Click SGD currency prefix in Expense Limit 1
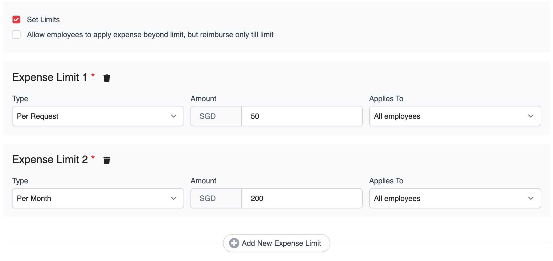 click(x=208, y=116)
